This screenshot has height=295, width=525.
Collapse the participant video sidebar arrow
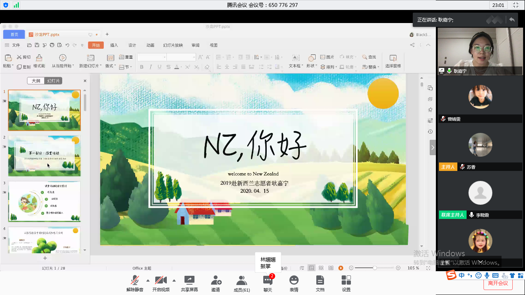pos(433,147)
